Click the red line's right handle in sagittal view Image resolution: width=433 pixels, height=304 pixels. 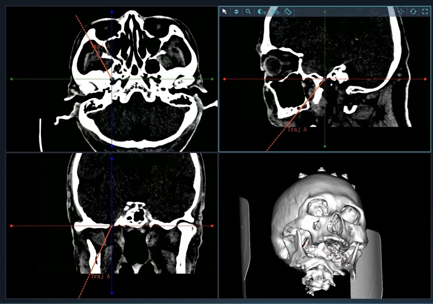click(425, 79)
